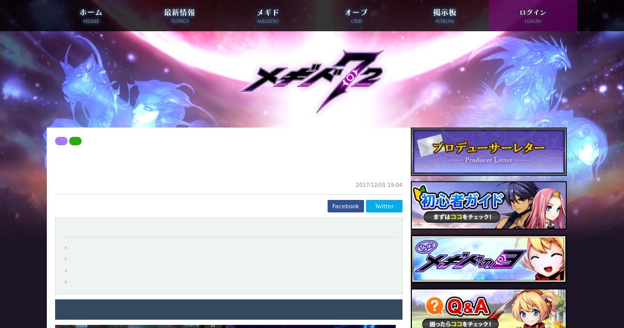Viewport: 624px width, 328px height.
Task: Open the Q&A help banner
Action: 489,308
